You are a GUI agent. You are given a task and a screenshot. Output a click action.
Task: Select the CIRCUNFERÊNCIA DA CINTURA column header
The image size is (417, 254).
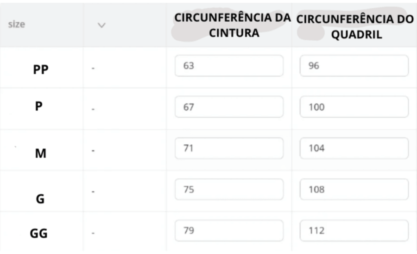[233, 25]
